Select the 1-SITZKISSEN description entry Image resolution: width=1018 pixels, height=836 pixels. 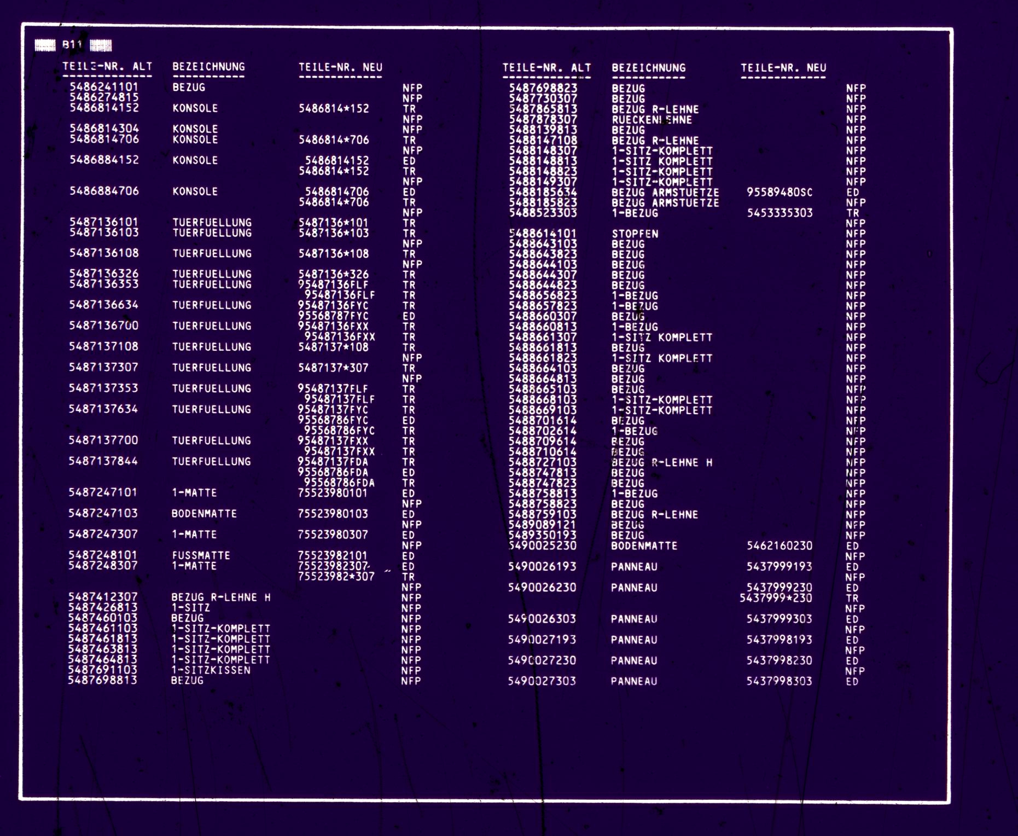[x=211, y=670]
